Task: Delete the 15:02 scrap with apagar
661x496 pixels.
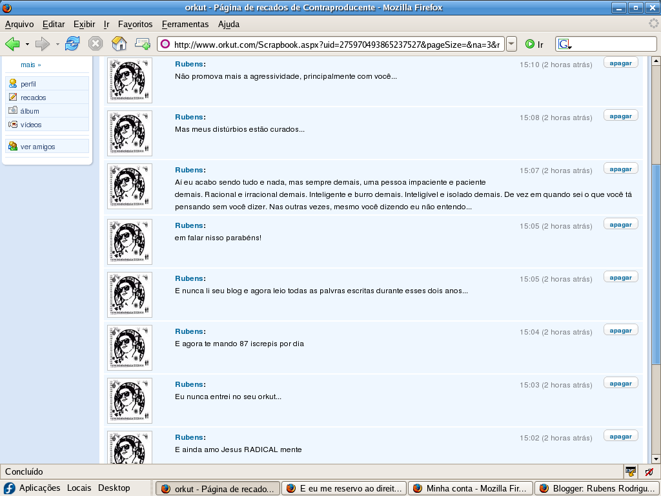Action: 620,436
